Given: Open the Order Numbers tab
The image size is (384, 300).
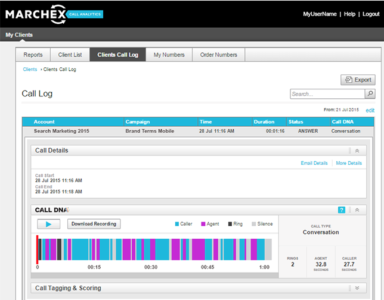Looking at the screenshot, I should pyautogui.click(x=218, y=55).
